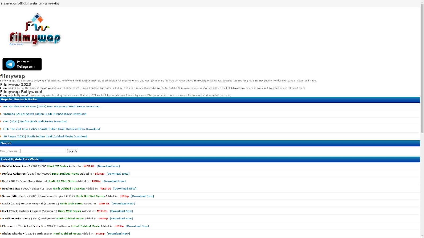
Task: Open Deal (2023) PrimeShots title
Action: [x=5, y=181]
